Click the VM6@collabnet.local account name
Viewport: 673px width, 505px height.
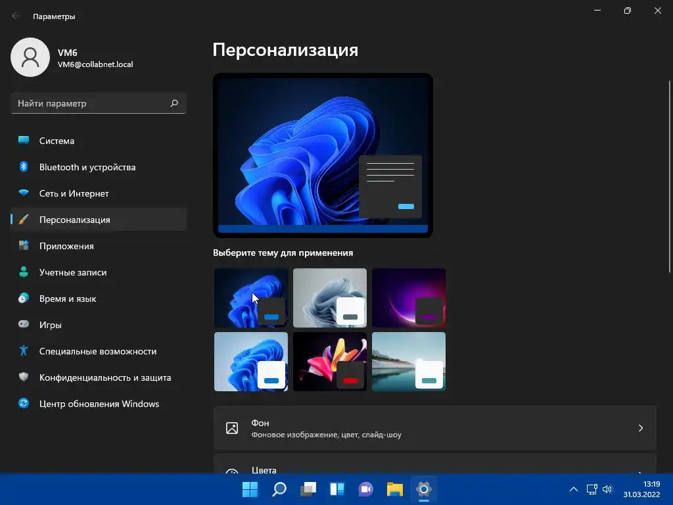(95, 64)
